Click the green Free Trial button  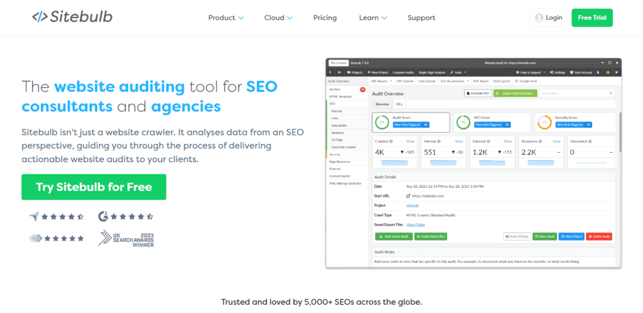(x=592, y=18)
